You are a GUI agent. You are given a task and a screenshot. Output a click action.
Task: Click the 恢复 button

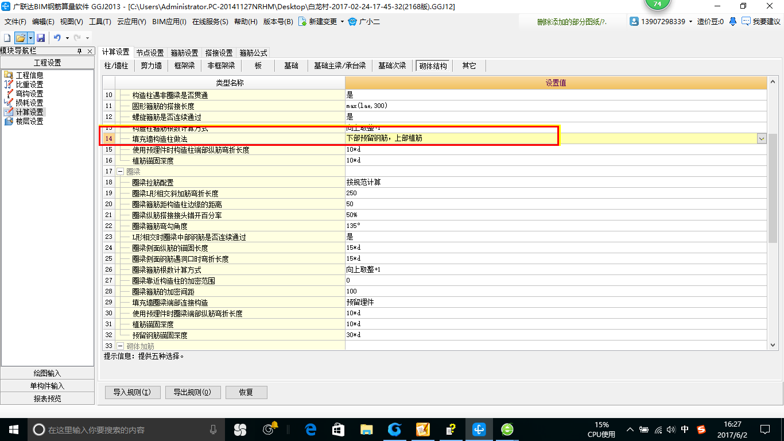pos(246,393)
